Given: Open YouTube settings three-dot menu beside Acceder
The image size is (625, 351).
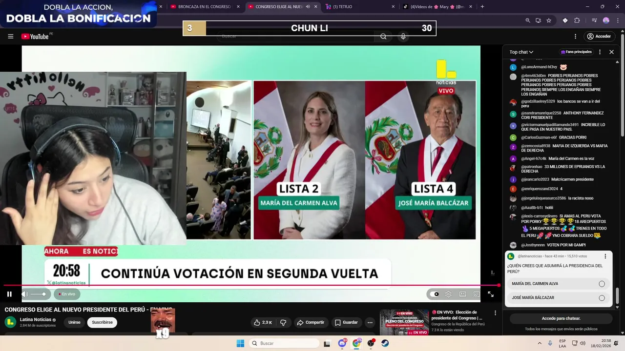Looking at the screenshot, I should 575,37.
